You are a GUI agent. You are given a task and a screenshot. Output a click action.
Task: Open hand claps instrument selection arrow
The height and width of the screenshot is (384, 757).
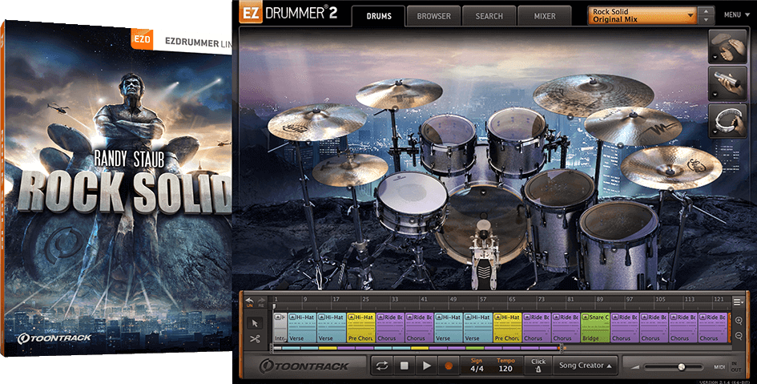tap(714, 57)
